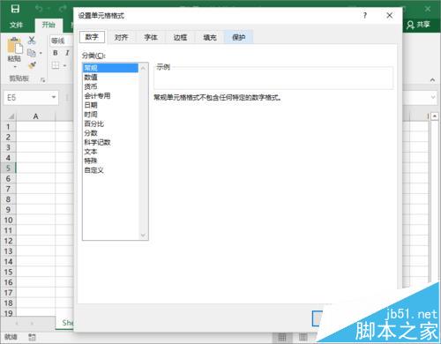Click the macro recording status bar icon

click(x=32, y=337)
